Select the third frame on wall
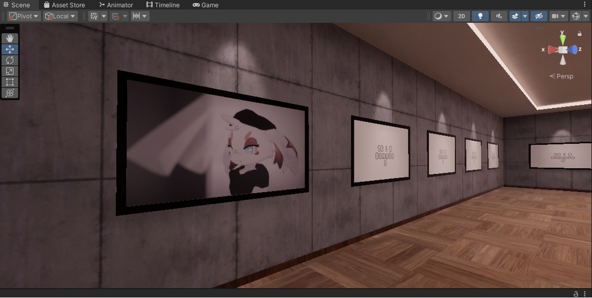This screenshot has width=592, height=298. tap(441, 154)
